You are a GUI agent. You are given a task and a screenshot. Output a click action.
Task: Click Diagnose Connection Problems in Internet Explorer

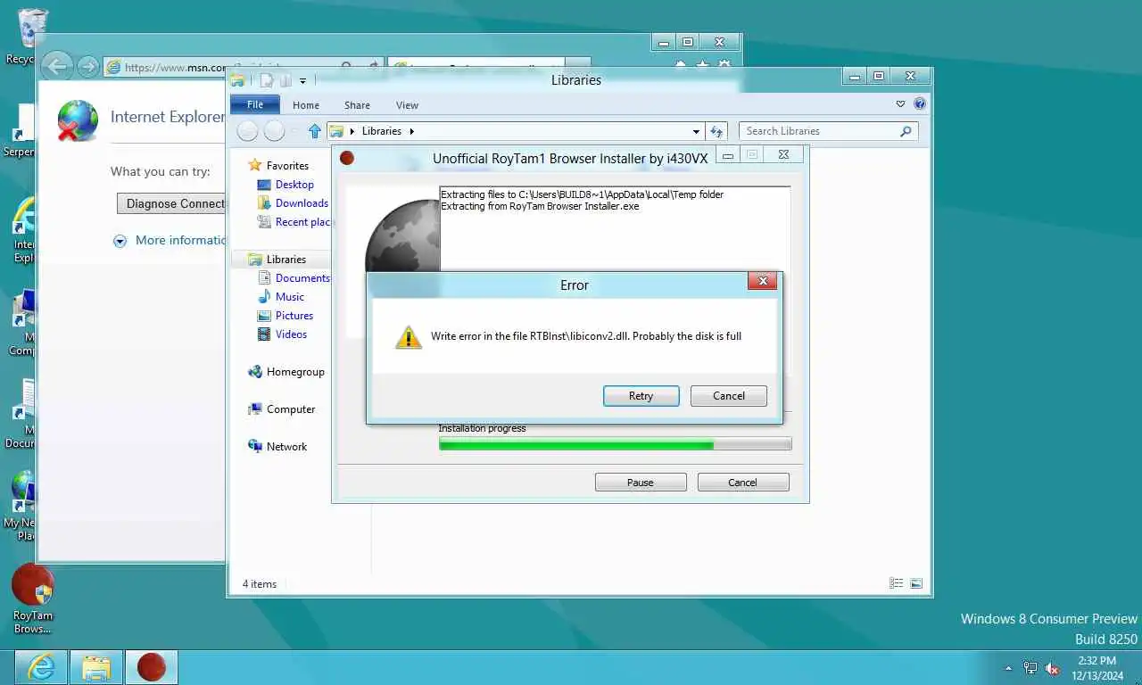tap(172, 203)
